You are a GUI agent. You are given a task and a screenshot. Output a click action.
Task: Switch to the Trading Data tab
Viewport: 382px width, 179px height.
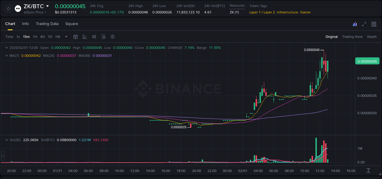[47, 24]
